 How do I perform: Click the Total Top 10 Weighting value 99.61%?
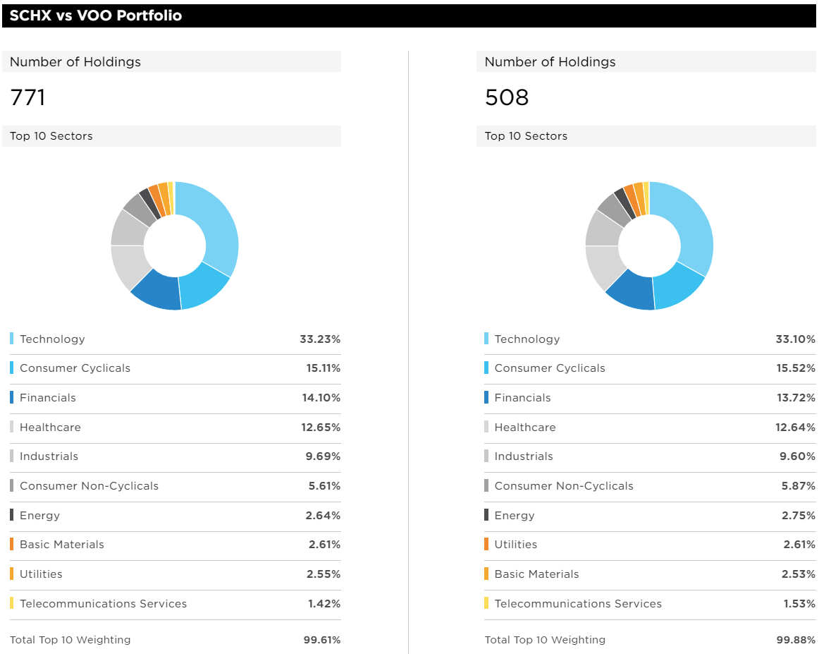coord(323,640)
